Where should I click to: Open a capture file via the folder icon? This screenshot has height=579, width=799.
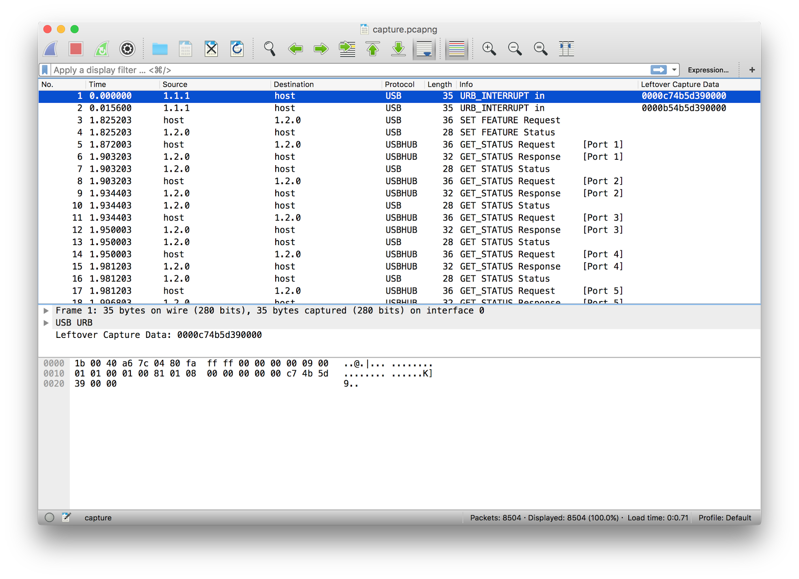tap(160, 49)
